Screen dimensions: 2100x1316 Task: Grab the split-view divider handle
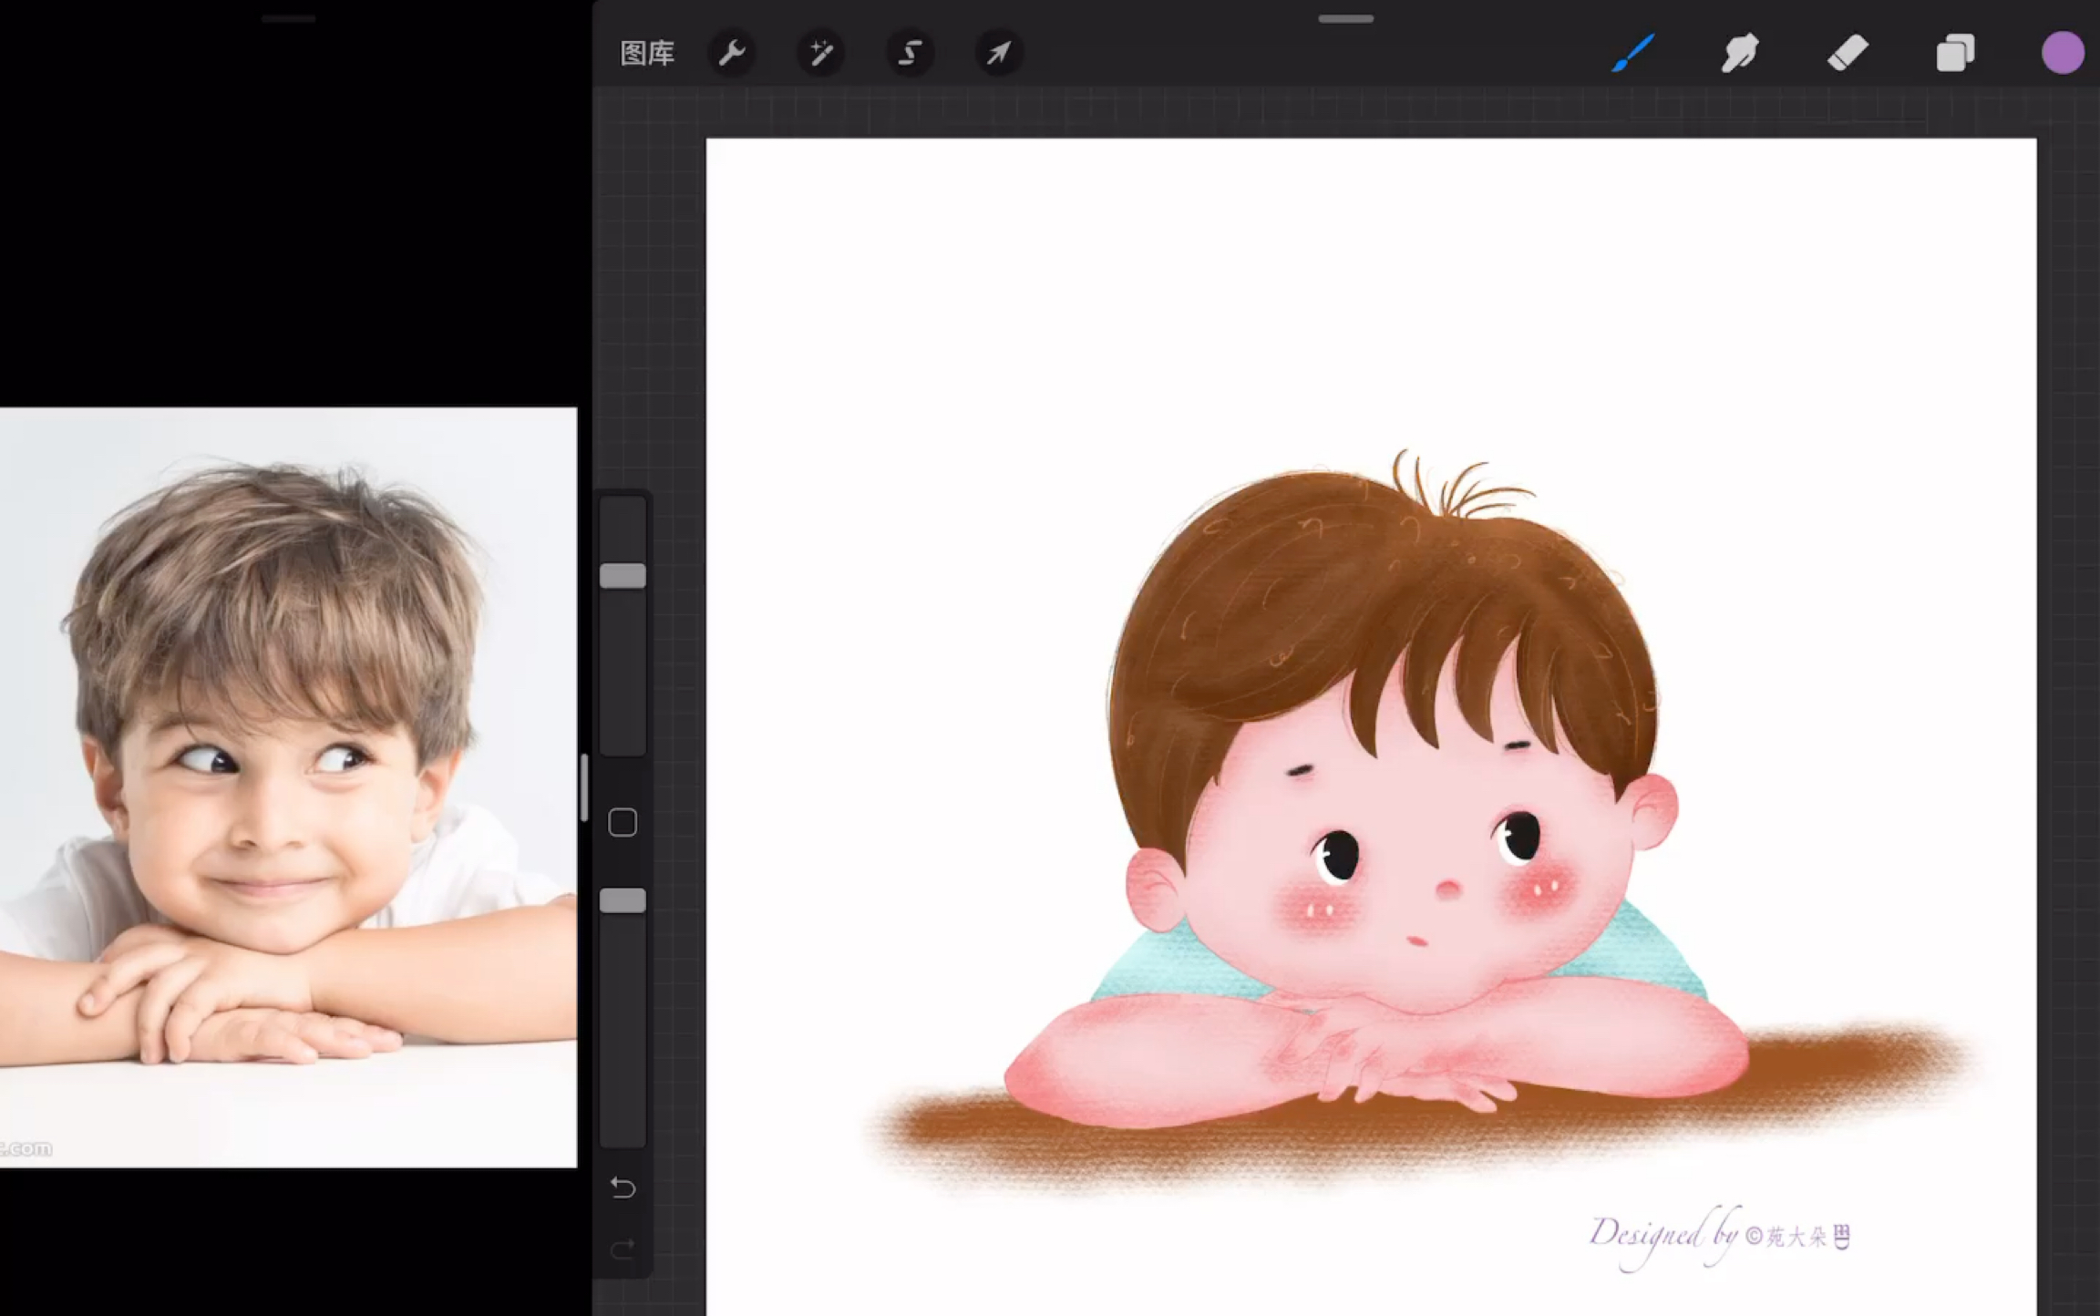click(x=584, y=786)
